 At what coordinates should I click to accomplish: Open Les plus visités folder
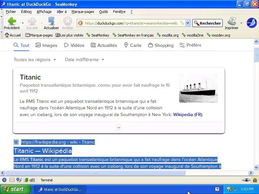[x=69, y=35]
